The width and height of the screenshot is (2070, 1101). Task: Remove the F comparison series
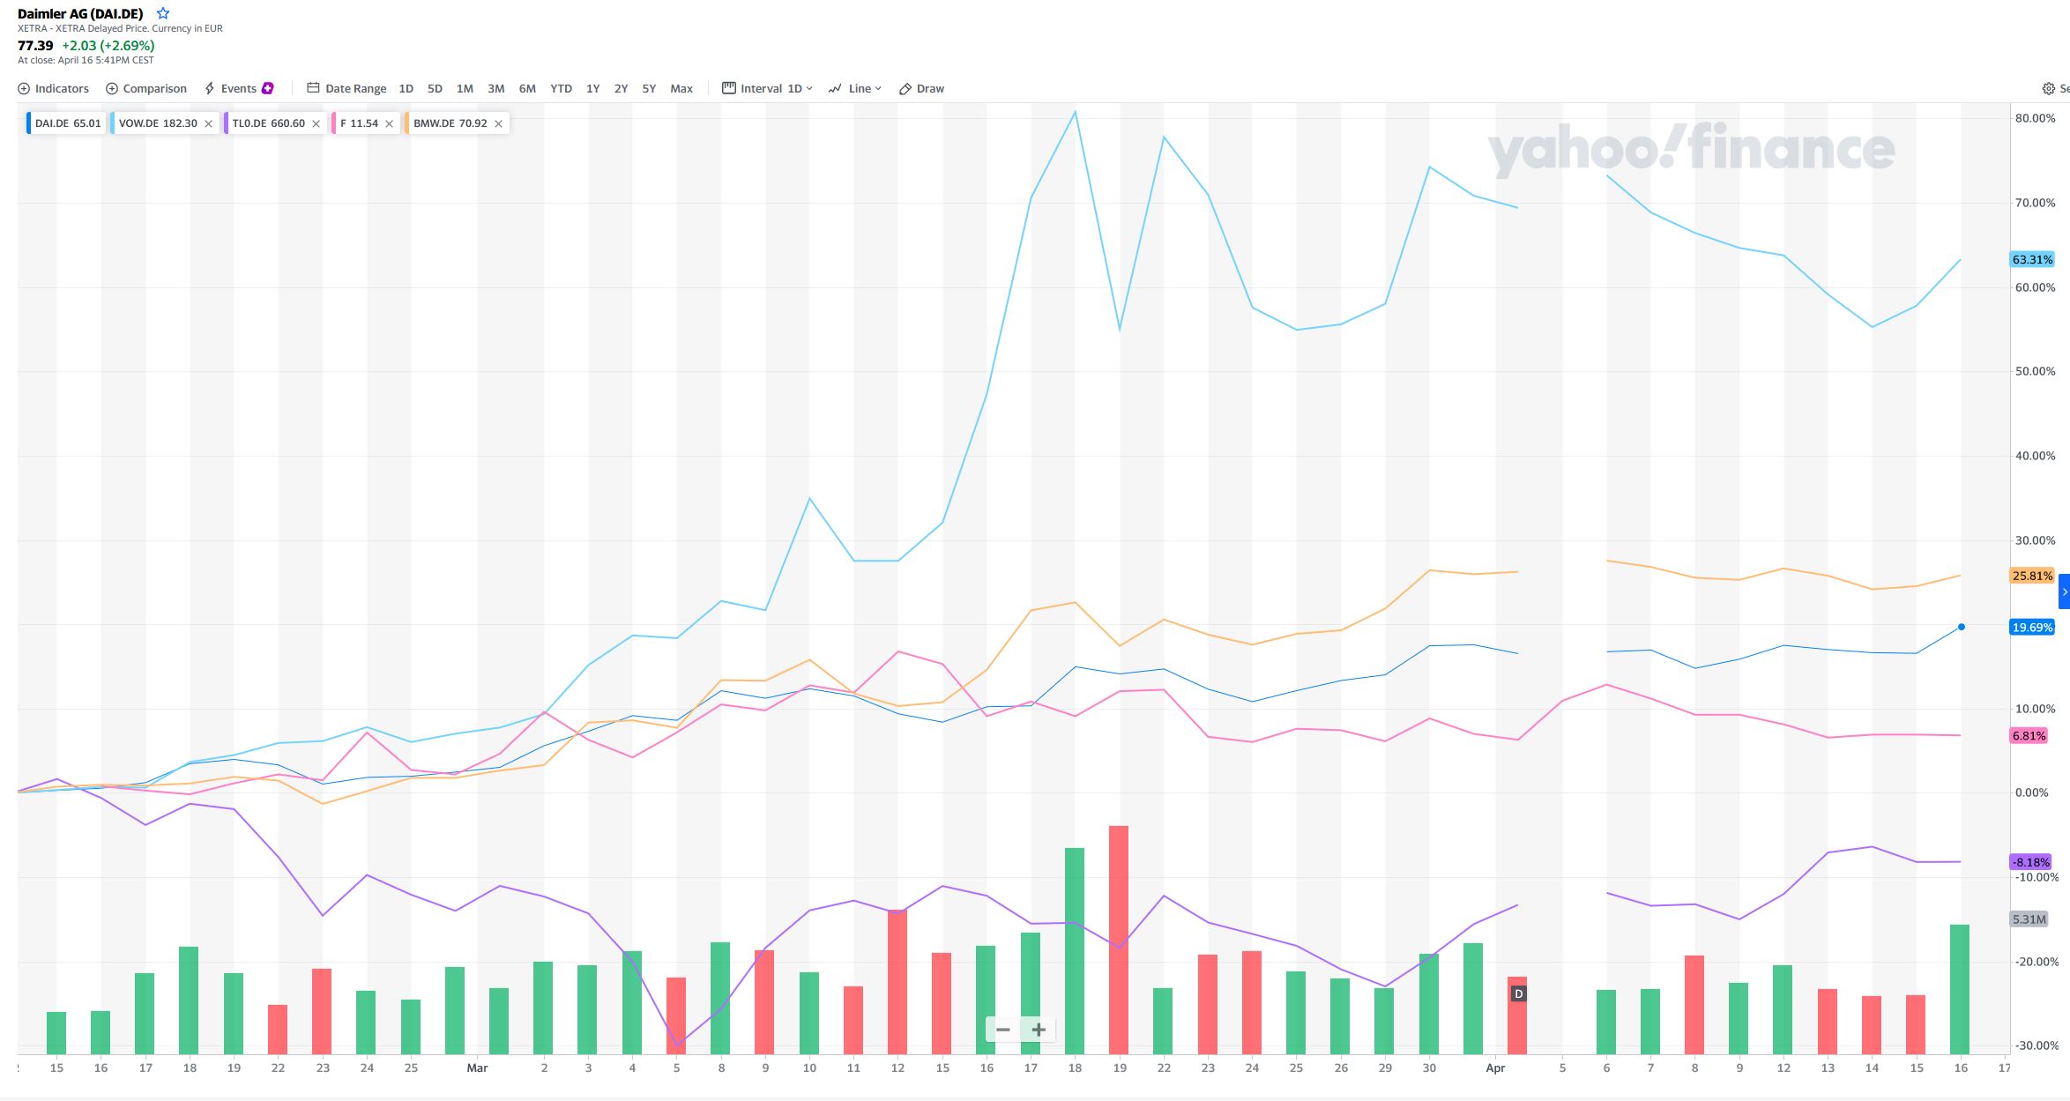click(389, 123)
